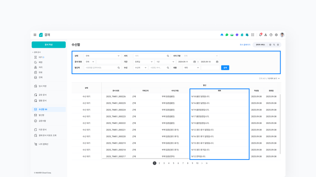Image resolution: width=316 pixels, height=177 pixels.
Task: Click the hamburger menu icon beside 결재
Action: (35, 35)
